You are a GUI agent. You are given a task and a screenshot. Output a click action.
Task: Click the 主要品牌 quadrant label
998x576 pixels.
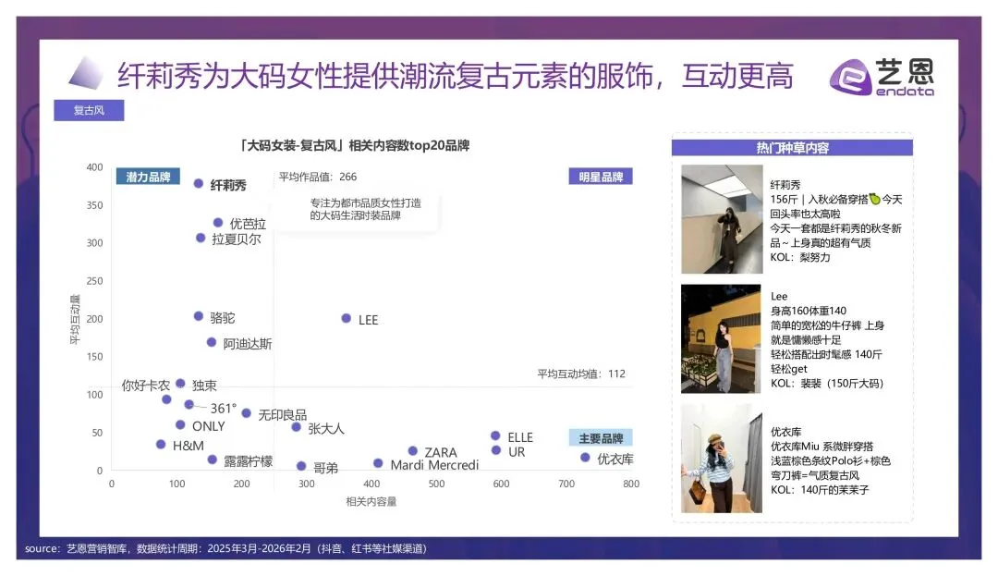tap(601, 438)
